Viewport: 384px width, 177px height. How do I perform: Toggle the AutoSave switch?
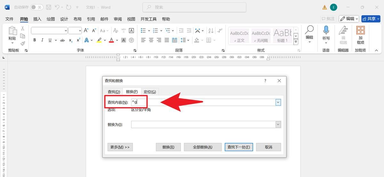(x=37, y=7)
